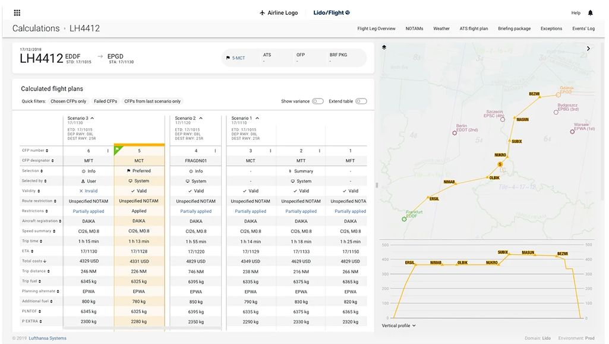Open Flight Leg Overview tab
609x344 pixels.
click(x=376, y=28)
